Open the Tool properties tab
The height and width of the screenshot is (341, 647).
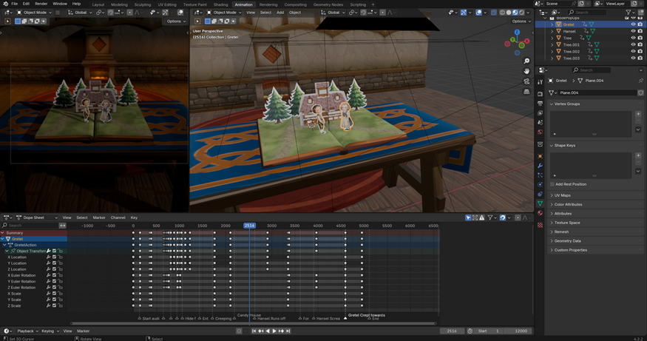(x=540, y=82)
